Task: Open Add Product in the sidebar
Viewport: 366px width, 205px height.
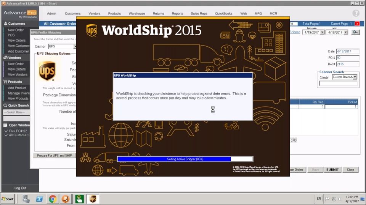Action: tap(17, 88)
